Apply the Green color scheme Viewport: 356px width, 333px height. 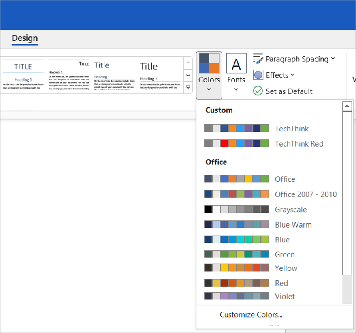point(285,254)
